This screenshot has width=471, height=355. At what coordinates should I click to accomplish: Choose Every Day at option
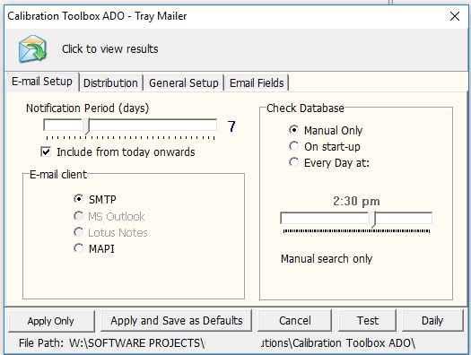point(293,162)
